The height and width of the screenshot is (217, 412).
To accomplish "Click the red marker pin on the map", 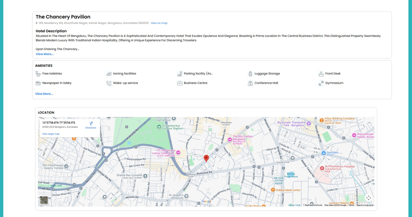I will (x=206, y=158).
